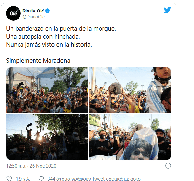Open the Diario Olé profile avatar

(13, 13)
